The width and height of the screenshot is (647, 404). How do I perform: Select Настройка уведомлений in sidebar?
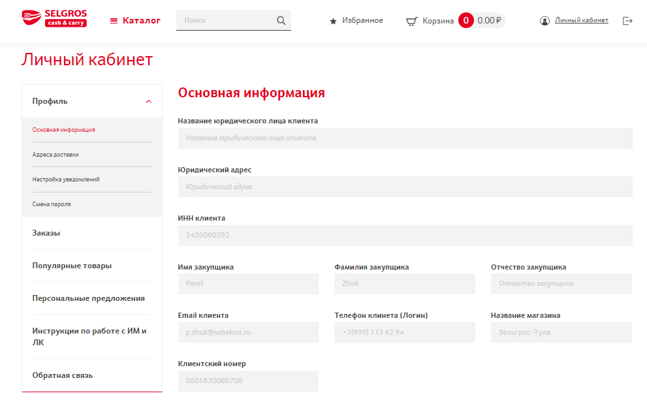tap(66, 179)
